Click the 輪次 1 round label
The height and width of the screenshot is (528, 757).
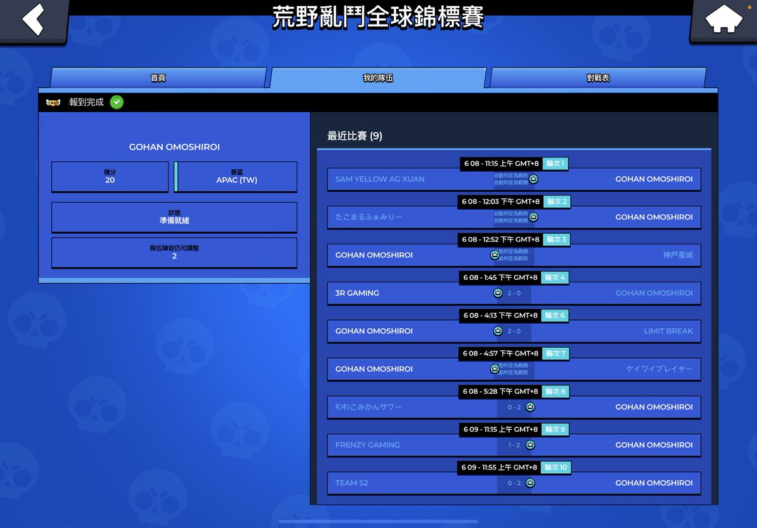pyautogui.click(x=555, y=164)
